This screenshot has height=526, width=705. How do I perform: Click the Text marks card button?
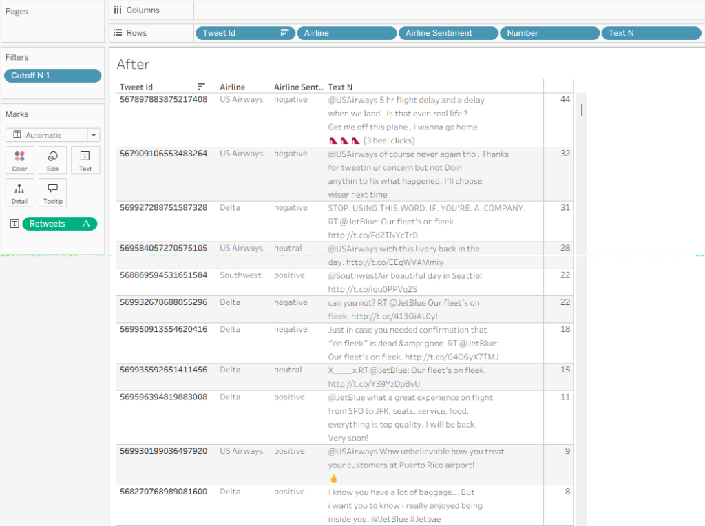[x=85, y=160]
